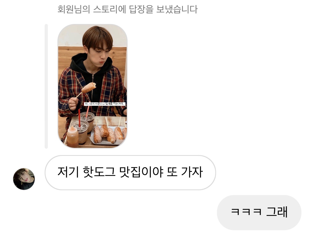Tap the message '저기 핫도그 맛집이야 또 가자'
The image size is (311, 231).
(130, 173)
